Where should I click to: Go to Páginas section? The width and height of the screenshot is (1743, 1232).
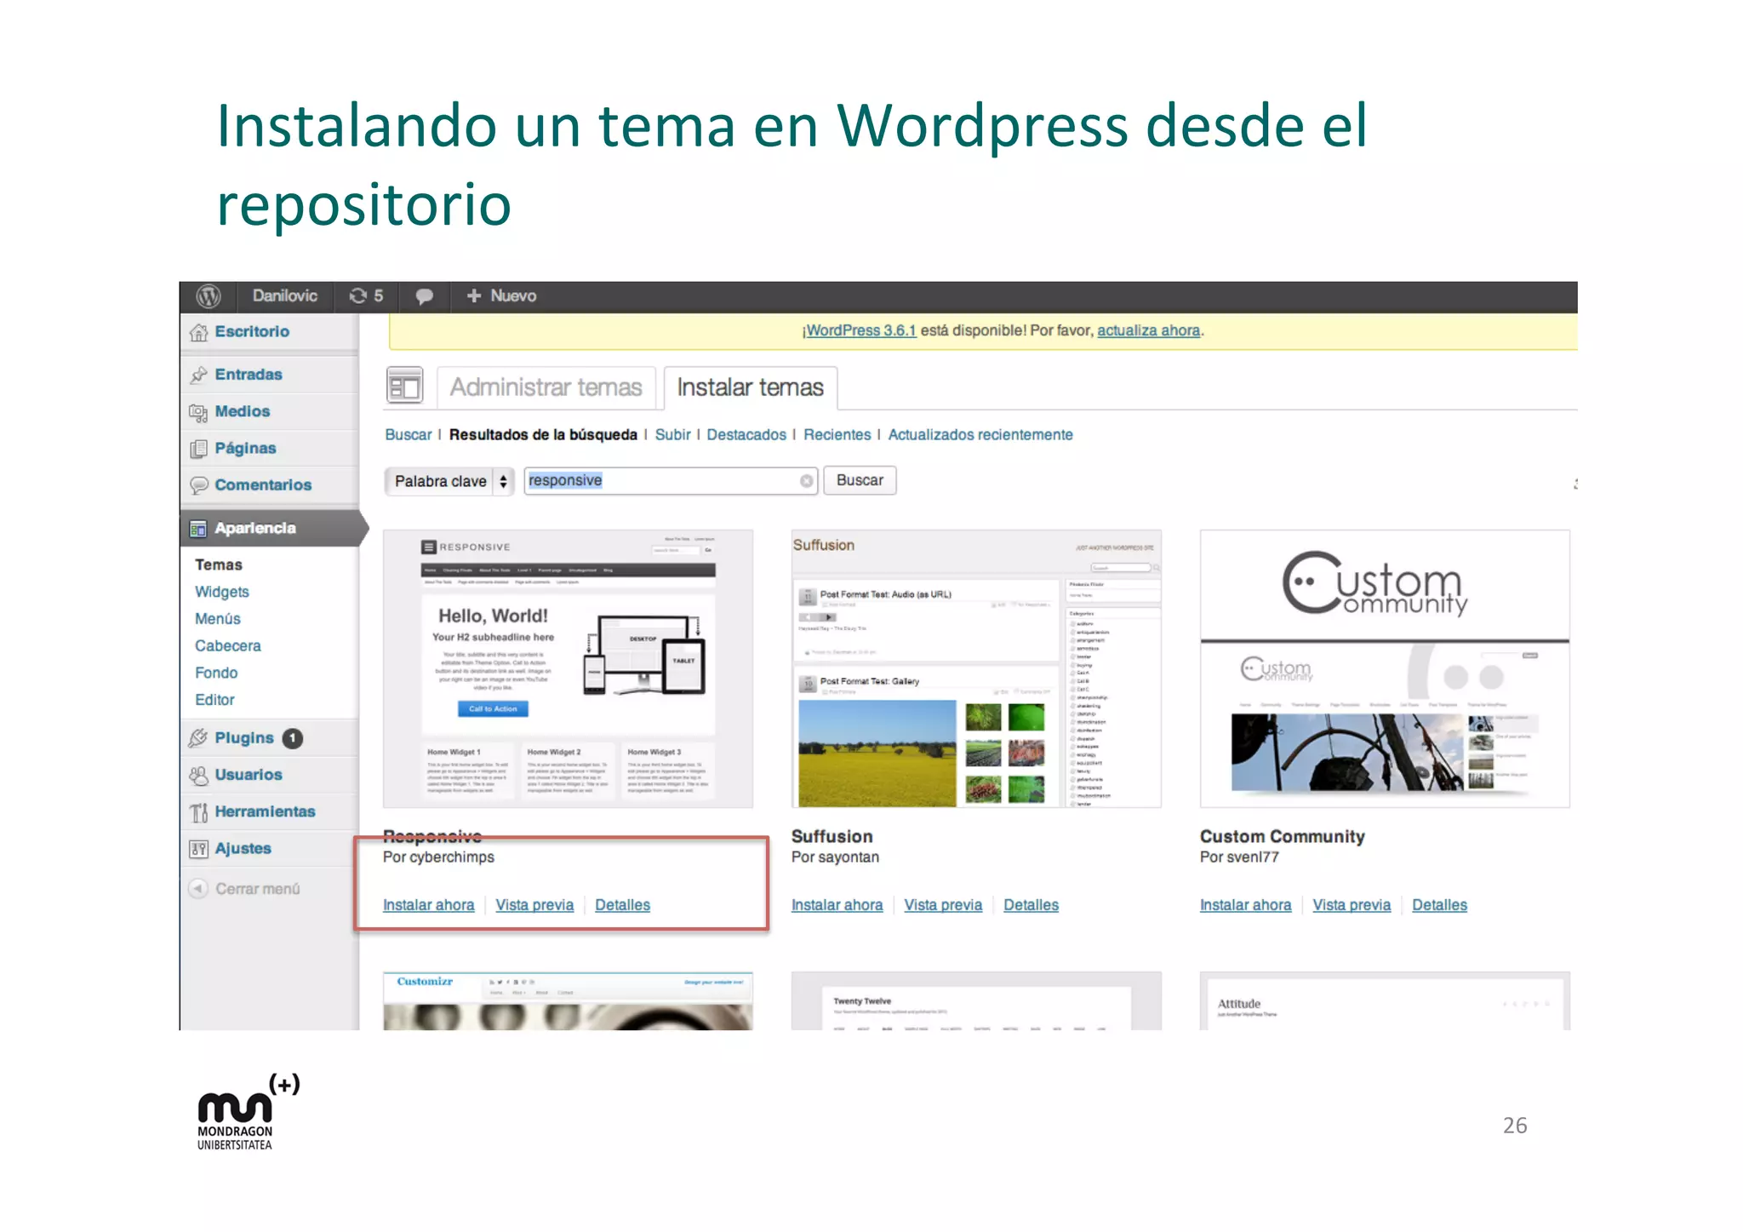pyautogui.click(x=245, y=449)
